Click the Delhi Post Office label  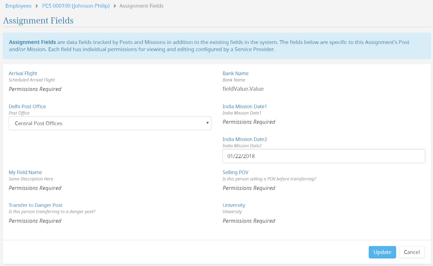27,106
